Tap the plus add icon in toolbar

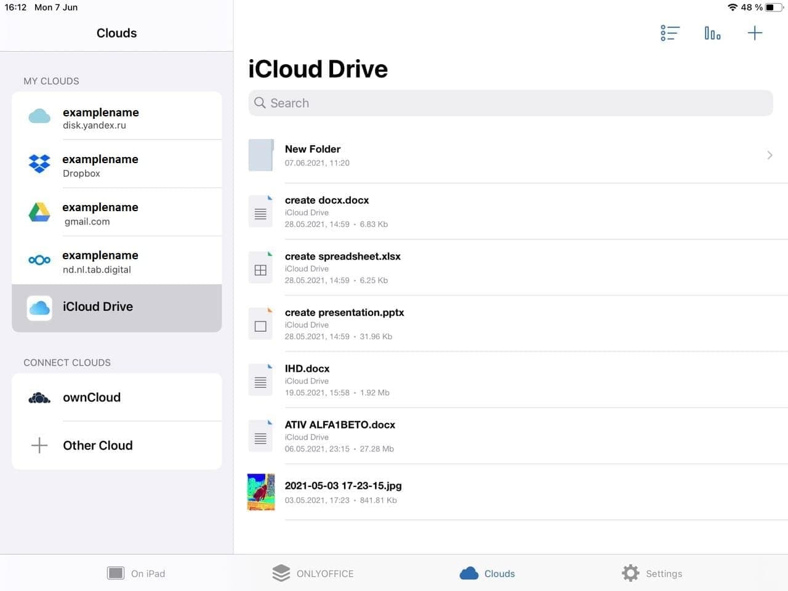point(755,33)
